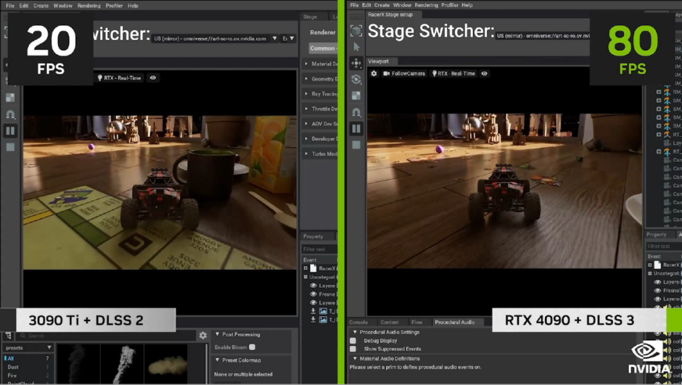Stop simulation in right window toolbar
The height and width of the screenshot is (385, 682).
pyautogui.click(x=356, y=145)
